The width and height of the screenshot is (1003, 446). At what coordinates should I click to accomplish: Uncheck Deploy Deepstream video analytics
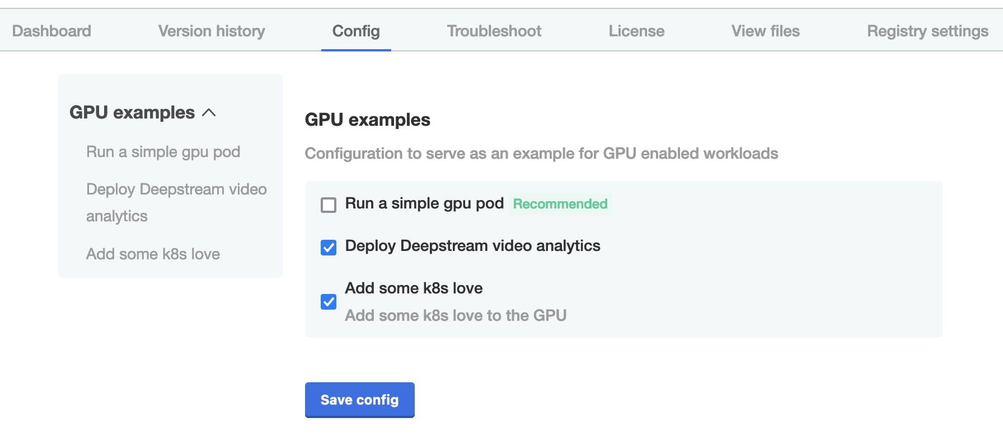pyautogui.click(x=328, y=247)
